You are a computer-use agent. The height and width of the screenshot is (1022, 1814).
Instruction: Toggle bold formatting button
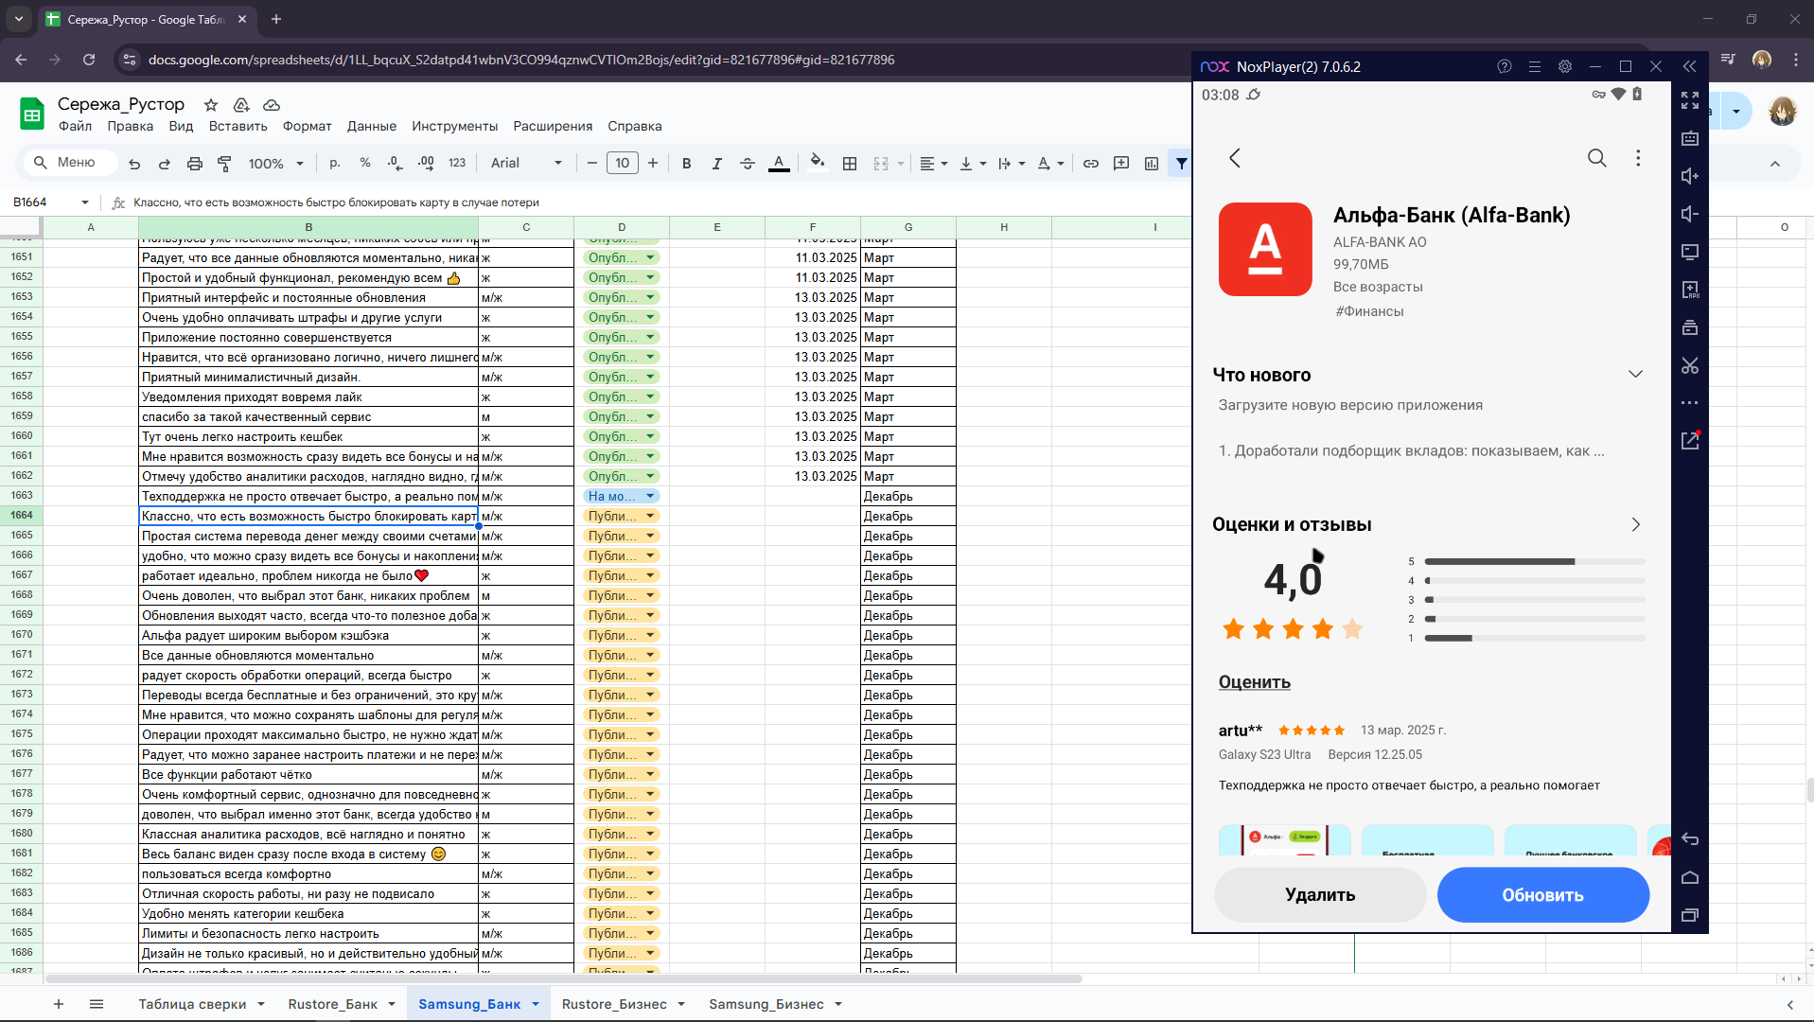coord(687,164)
